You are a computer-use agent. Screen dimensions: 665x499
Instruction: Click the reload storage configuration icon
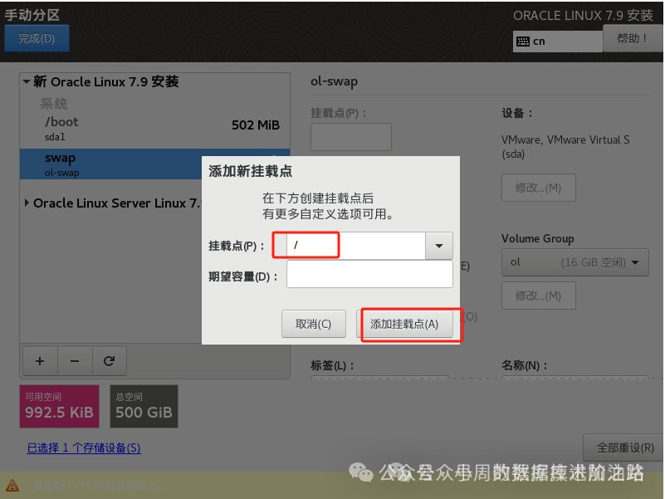[x=109, y=361]
